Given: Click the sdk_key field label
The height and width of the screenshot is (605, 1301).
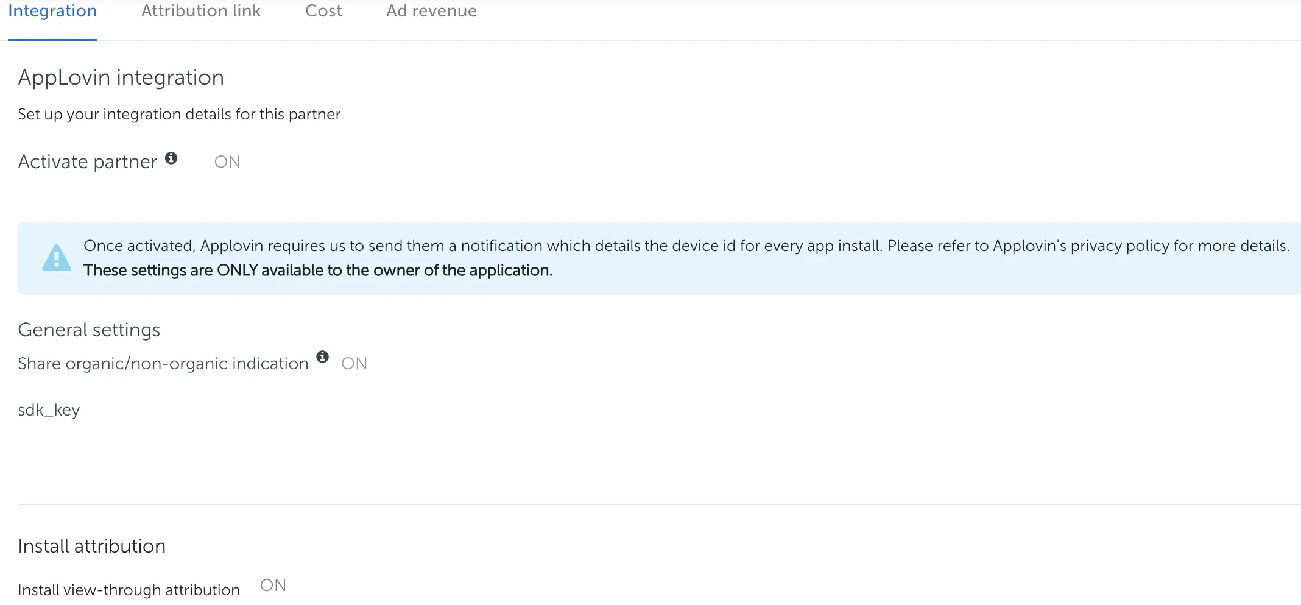Looking at the screenshot, I should coord(49,410).
